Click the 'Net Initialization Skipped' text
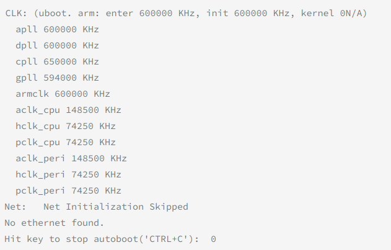This screenshot has height=250, width=391. click(116, 207)
